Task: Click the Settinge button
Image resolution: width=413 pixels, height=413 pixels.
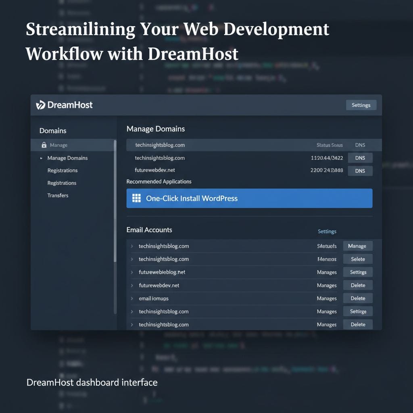Action: 358,311
